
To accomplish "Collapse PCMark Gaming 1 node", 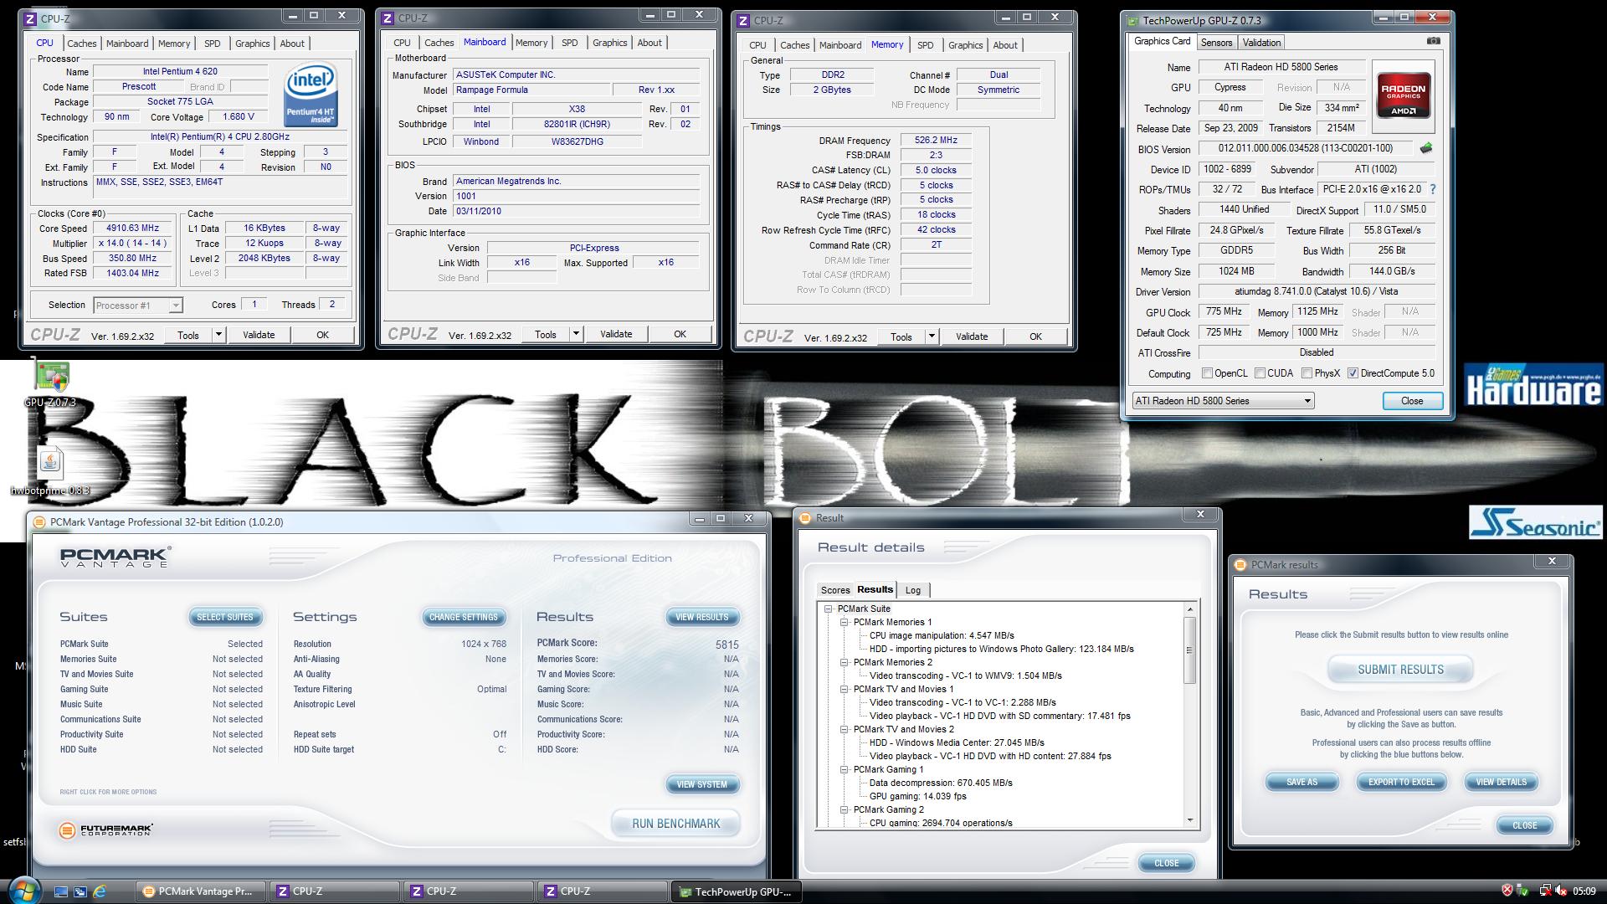I will [x=845, y=769].
